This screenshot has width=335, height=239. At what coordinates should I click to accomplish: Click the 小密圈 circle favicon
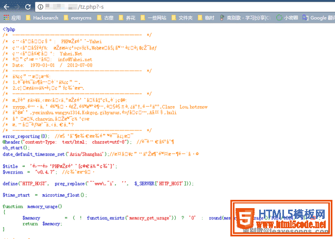click(279, 18)
